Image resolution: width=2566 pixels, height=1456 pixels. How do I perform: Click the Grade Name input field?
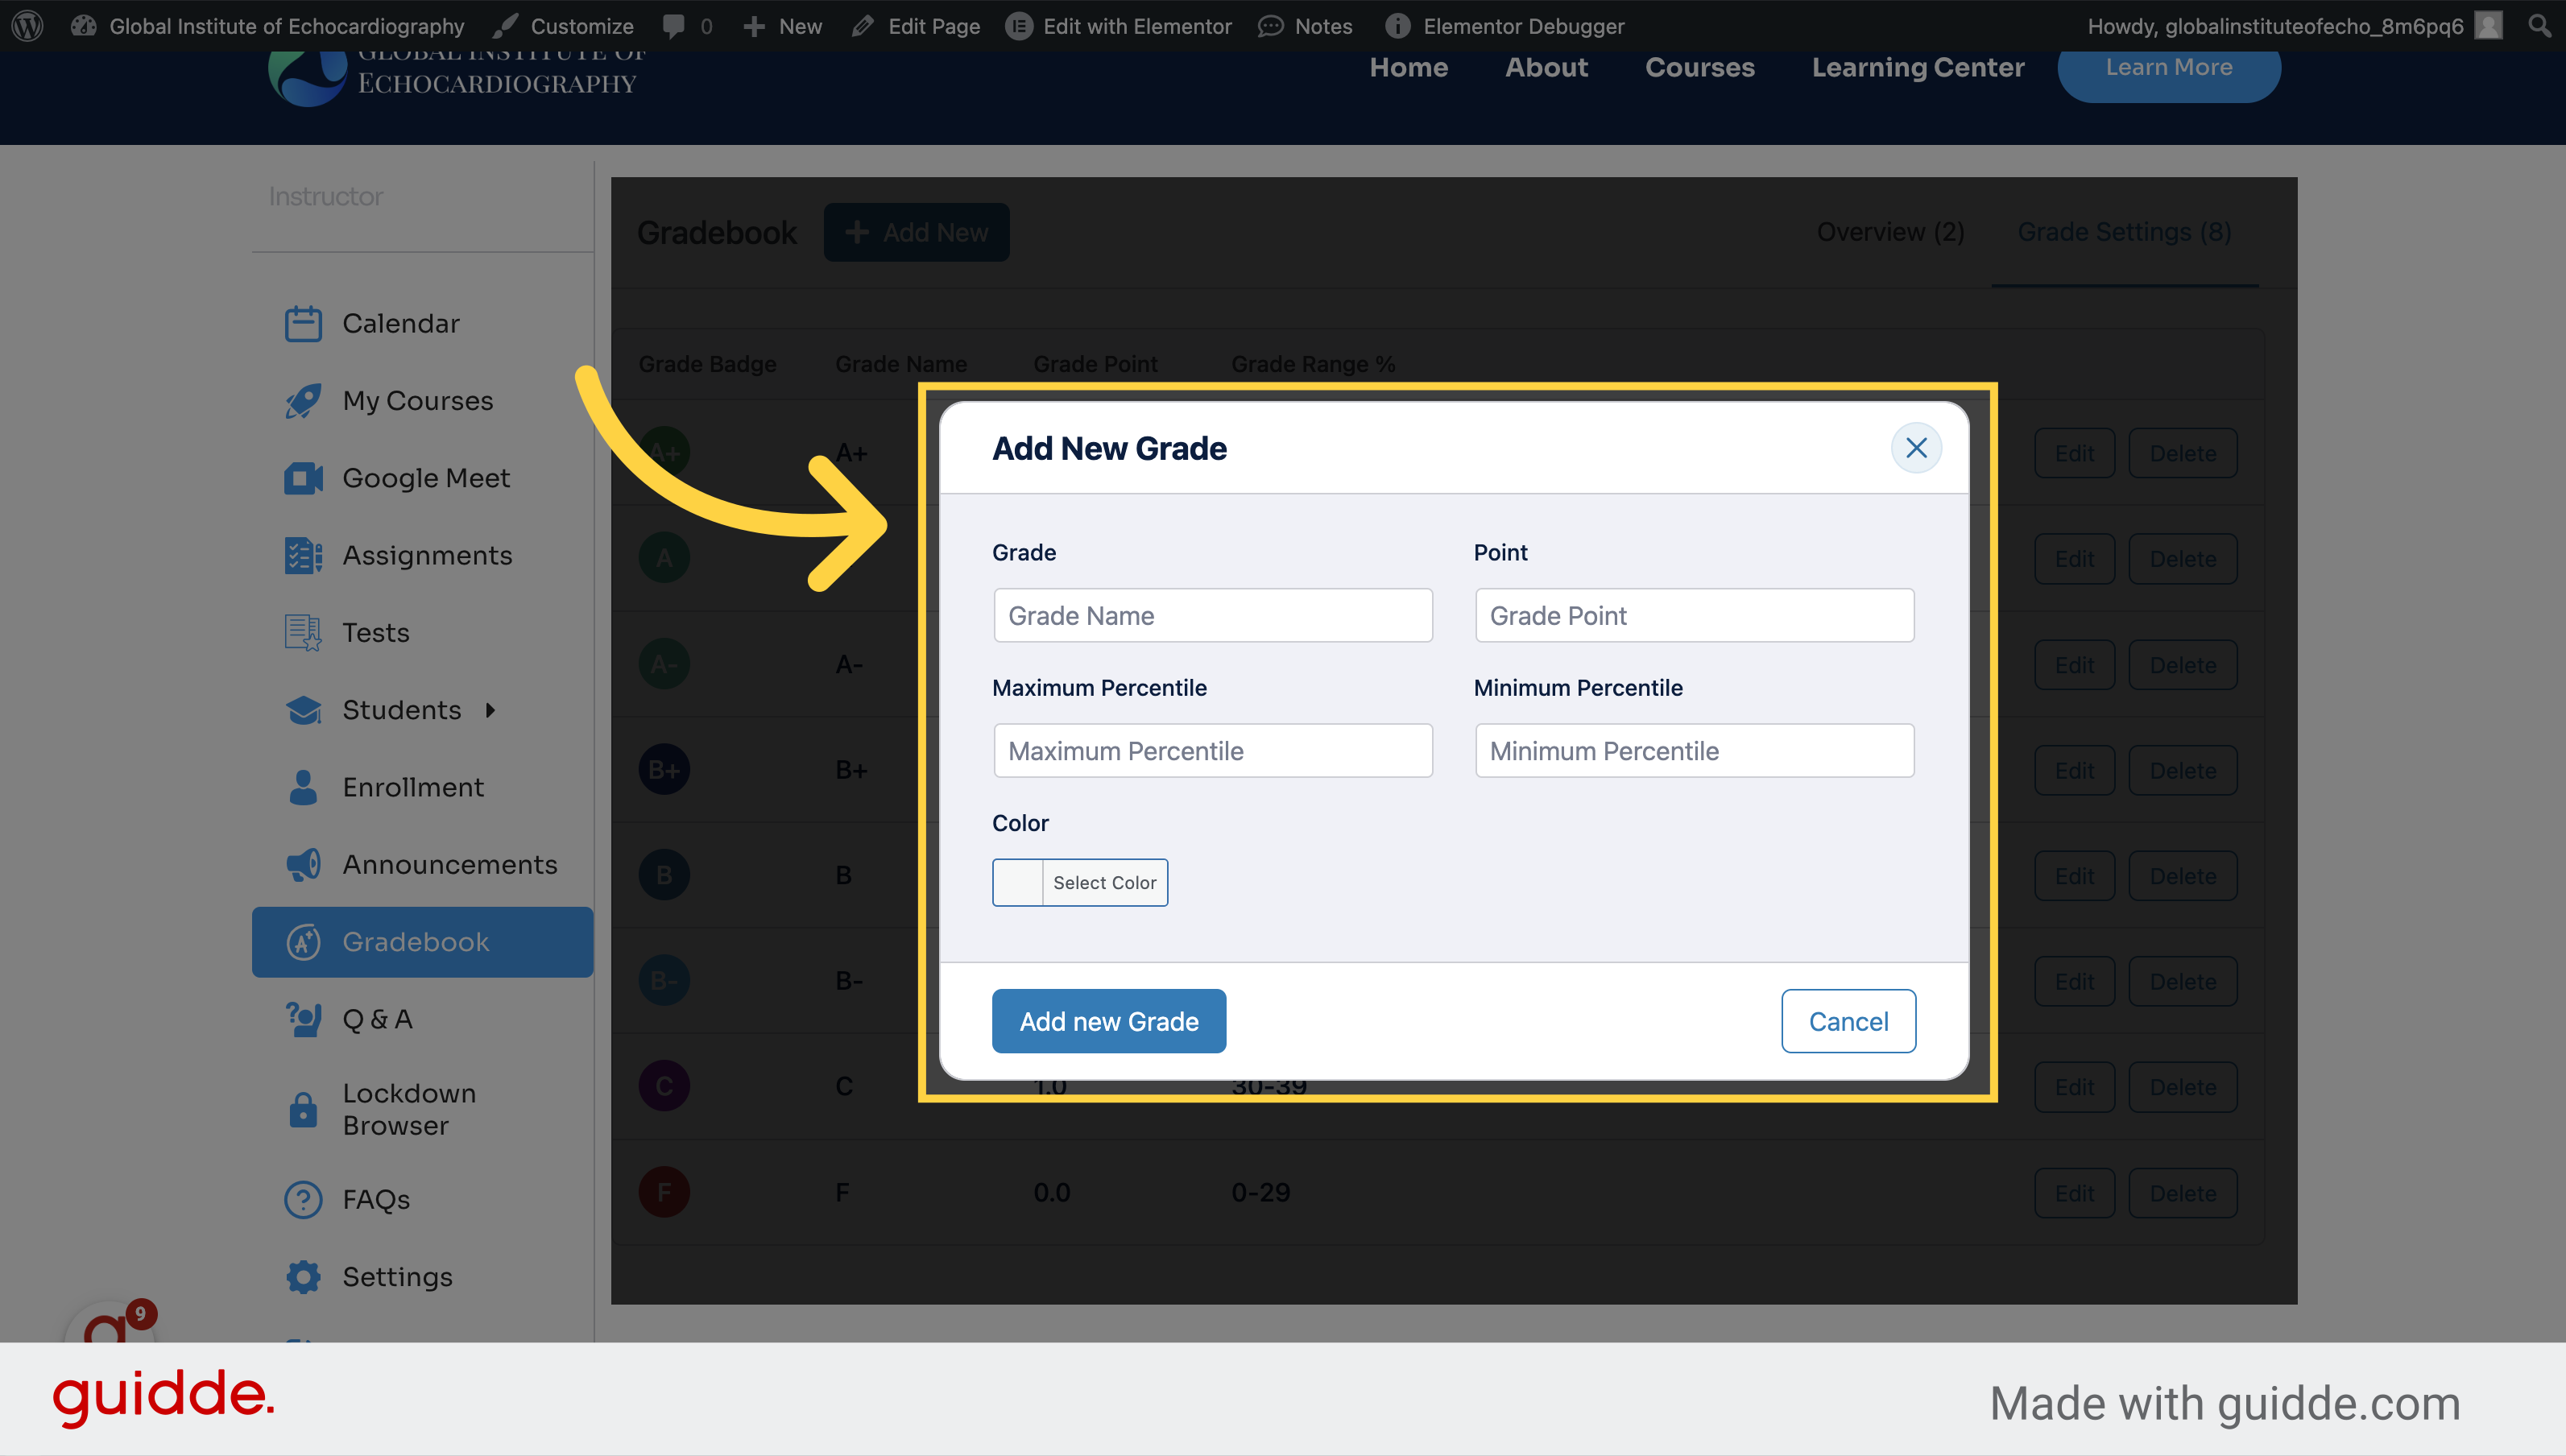[1212, 615]
